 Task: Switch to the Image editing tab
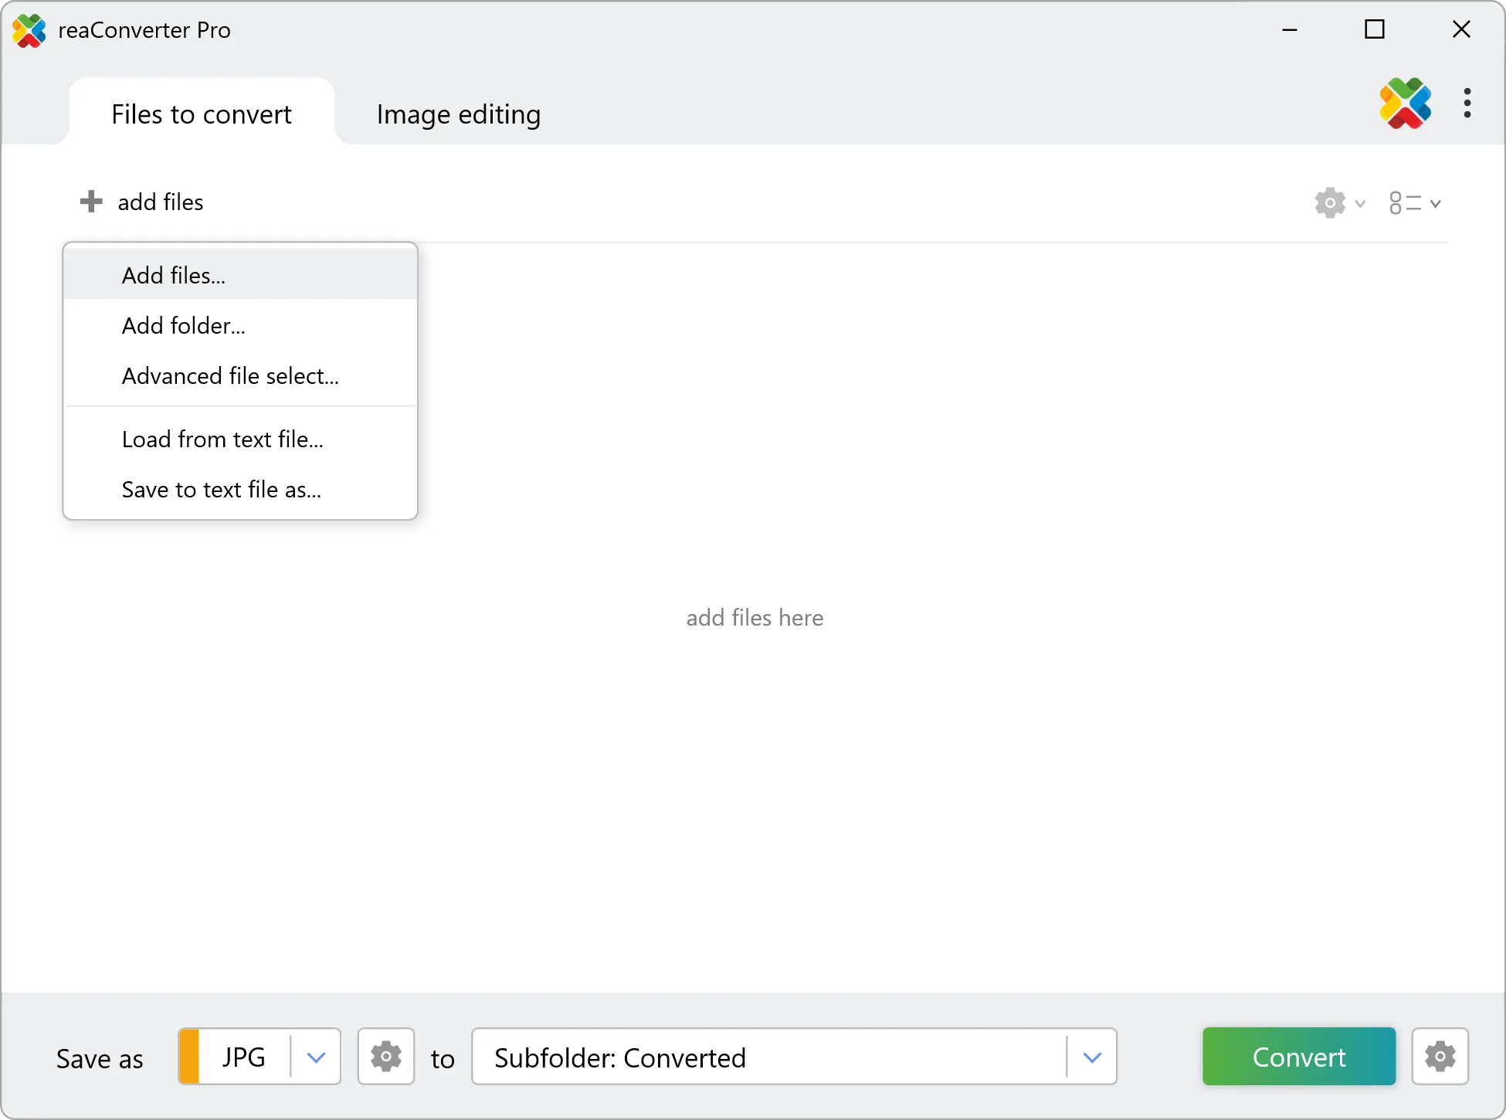click(x=457, y=114)
